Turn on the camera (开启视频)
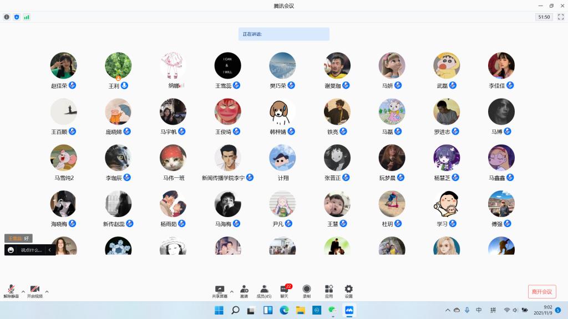 34,290
